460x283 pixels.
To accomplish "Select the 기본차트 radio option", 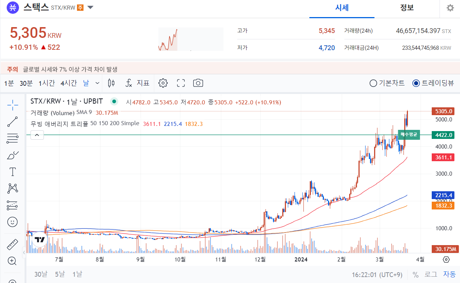I will click(387, 83).
